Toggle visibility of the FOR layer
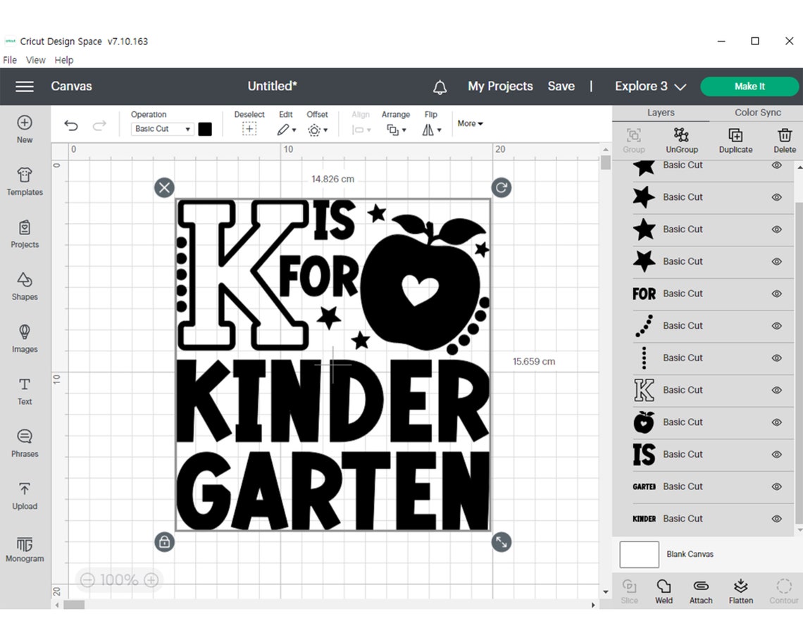The width and height of the screenshot is (803, 642). click(777, 294)
